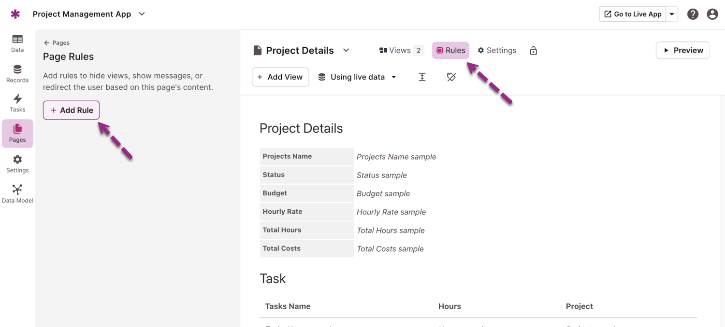This screenshot has height=327, width=725.
Task: Open the Records section in sidebar
Action: click(x=17, y=73)
